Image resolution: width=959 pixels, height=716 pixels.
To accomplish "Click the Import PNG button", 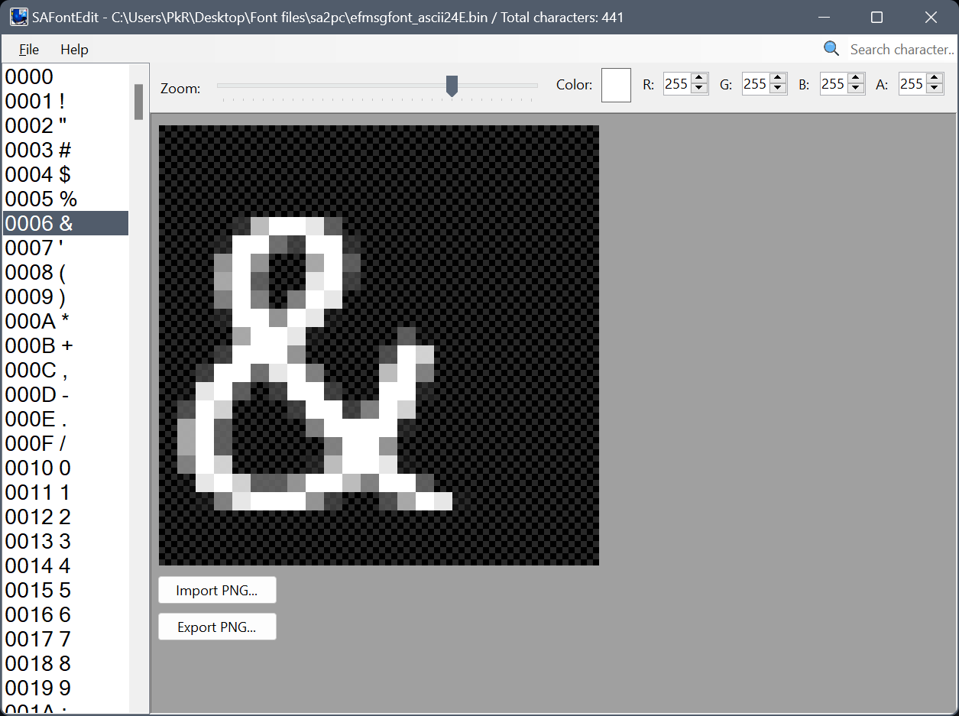I will 217,591.
